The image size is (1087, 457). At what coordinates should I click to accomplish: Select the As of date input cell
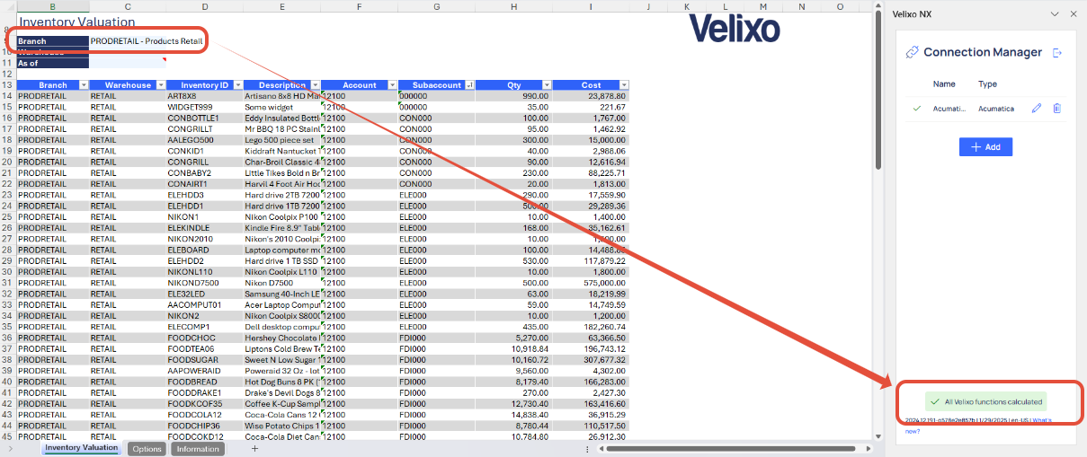click(127, 63)
